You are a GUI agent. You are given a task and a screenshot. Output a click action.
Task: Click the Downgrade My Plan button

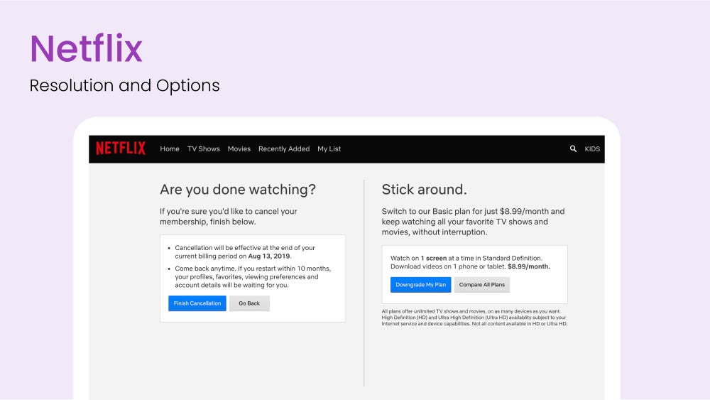(420, 284)
